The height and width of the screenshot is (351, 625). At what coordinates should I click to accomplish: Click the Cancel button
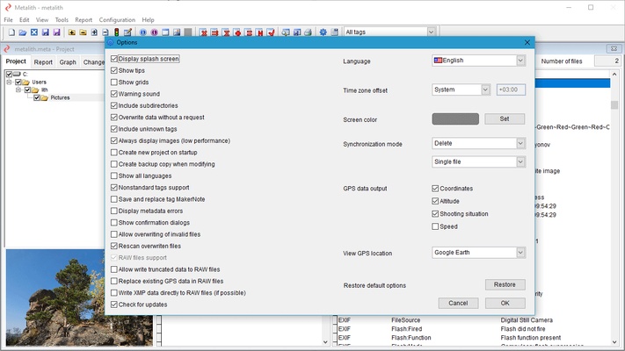[458, 304]
